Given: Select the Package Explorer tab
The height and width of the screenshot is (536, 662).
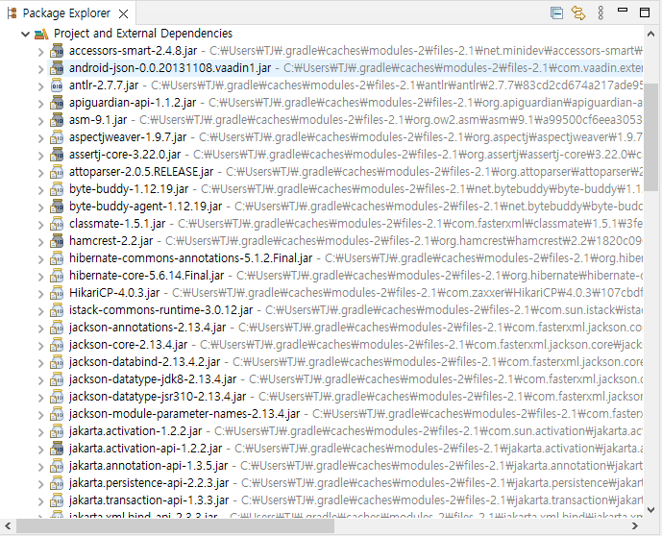Looking at the screenshot, I should [66, 13].
